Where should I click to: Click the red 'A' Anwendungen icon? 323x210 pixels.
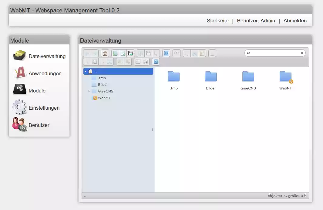20,73
